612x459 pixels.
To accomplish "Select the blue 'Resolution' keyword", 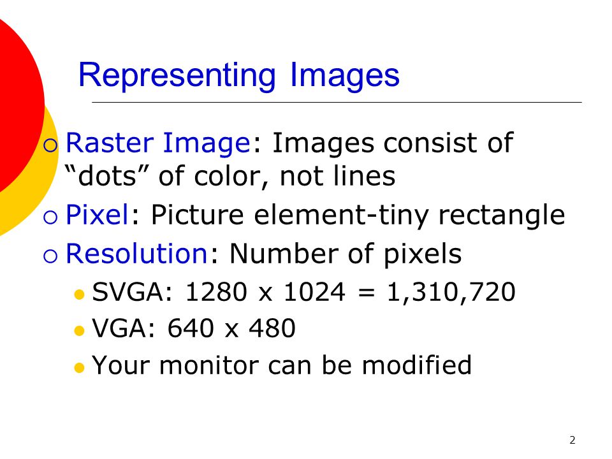I will 136,253.
